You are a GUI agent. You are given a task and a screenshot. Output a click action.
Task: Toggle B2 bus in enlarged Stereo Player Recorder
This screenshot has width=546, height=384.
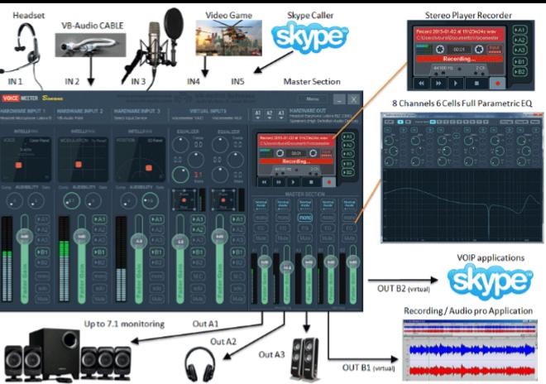[520, 72]
